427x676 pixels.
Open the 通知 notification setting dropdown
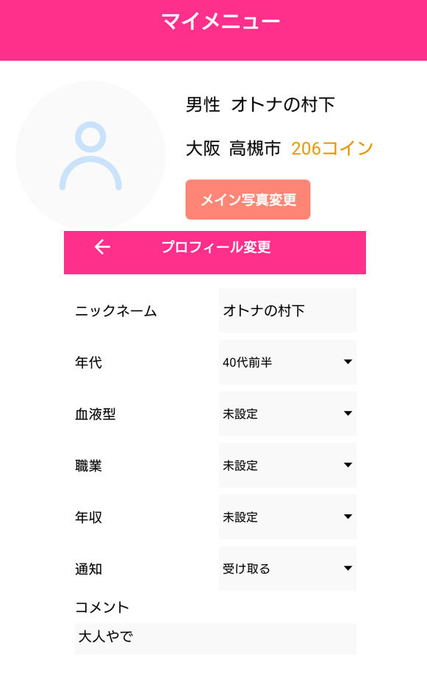287,569
